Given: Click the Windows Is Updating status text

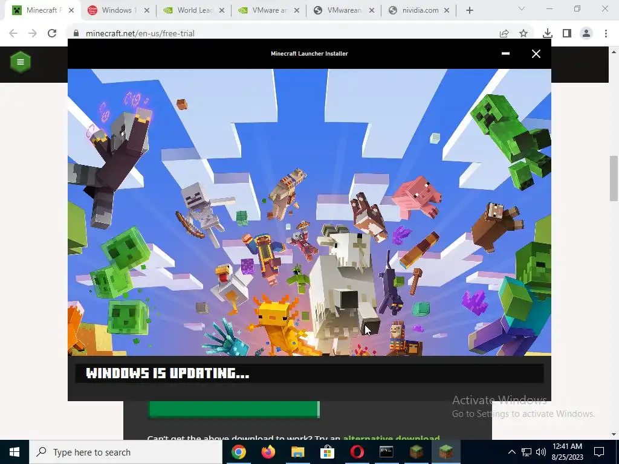Looking at the screenshot, I should click(167, 373).
